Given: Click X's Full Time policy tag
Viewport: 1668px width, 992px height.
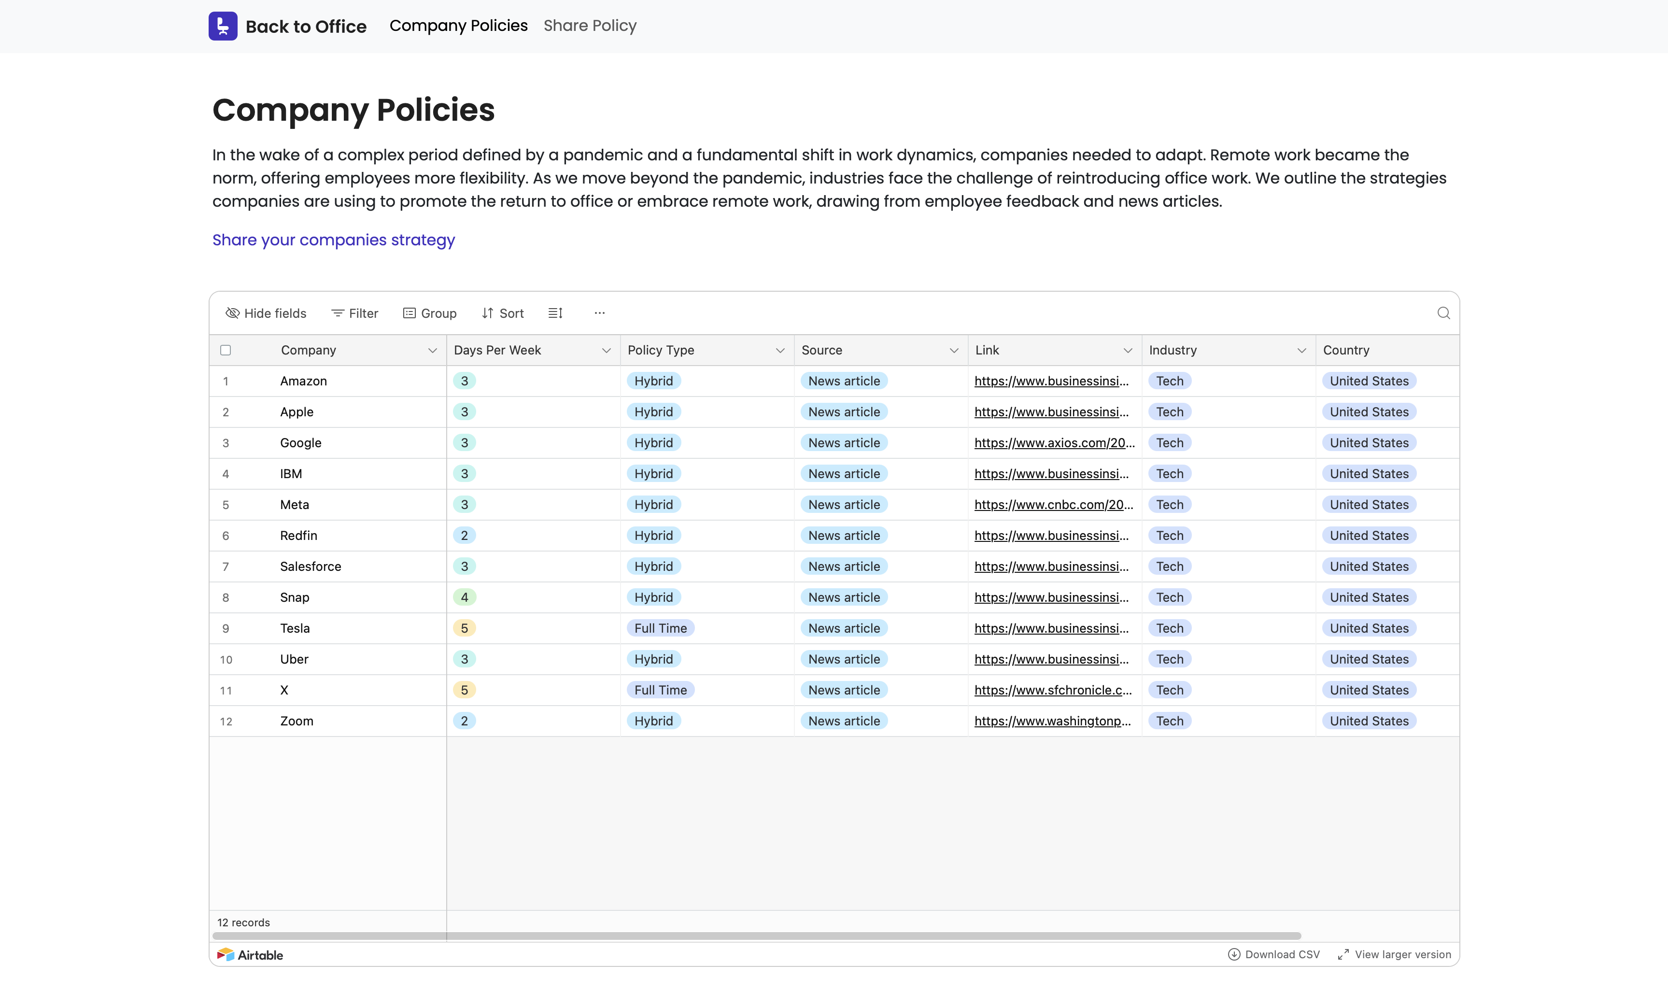Looking at the screenshot, I should click(x=660, y=690).
